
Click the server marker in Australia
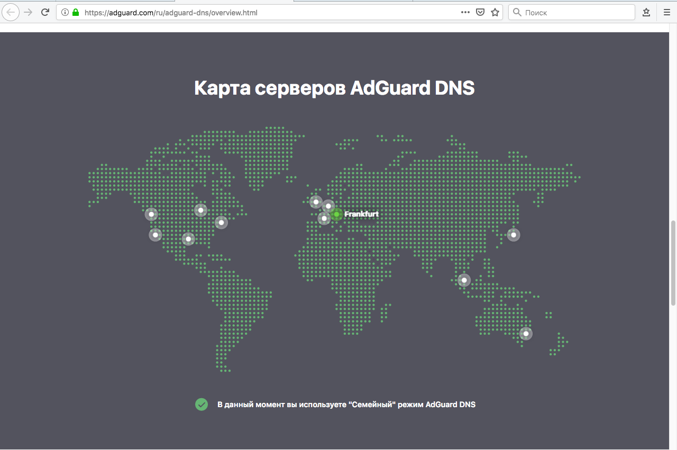click(526, 334)
